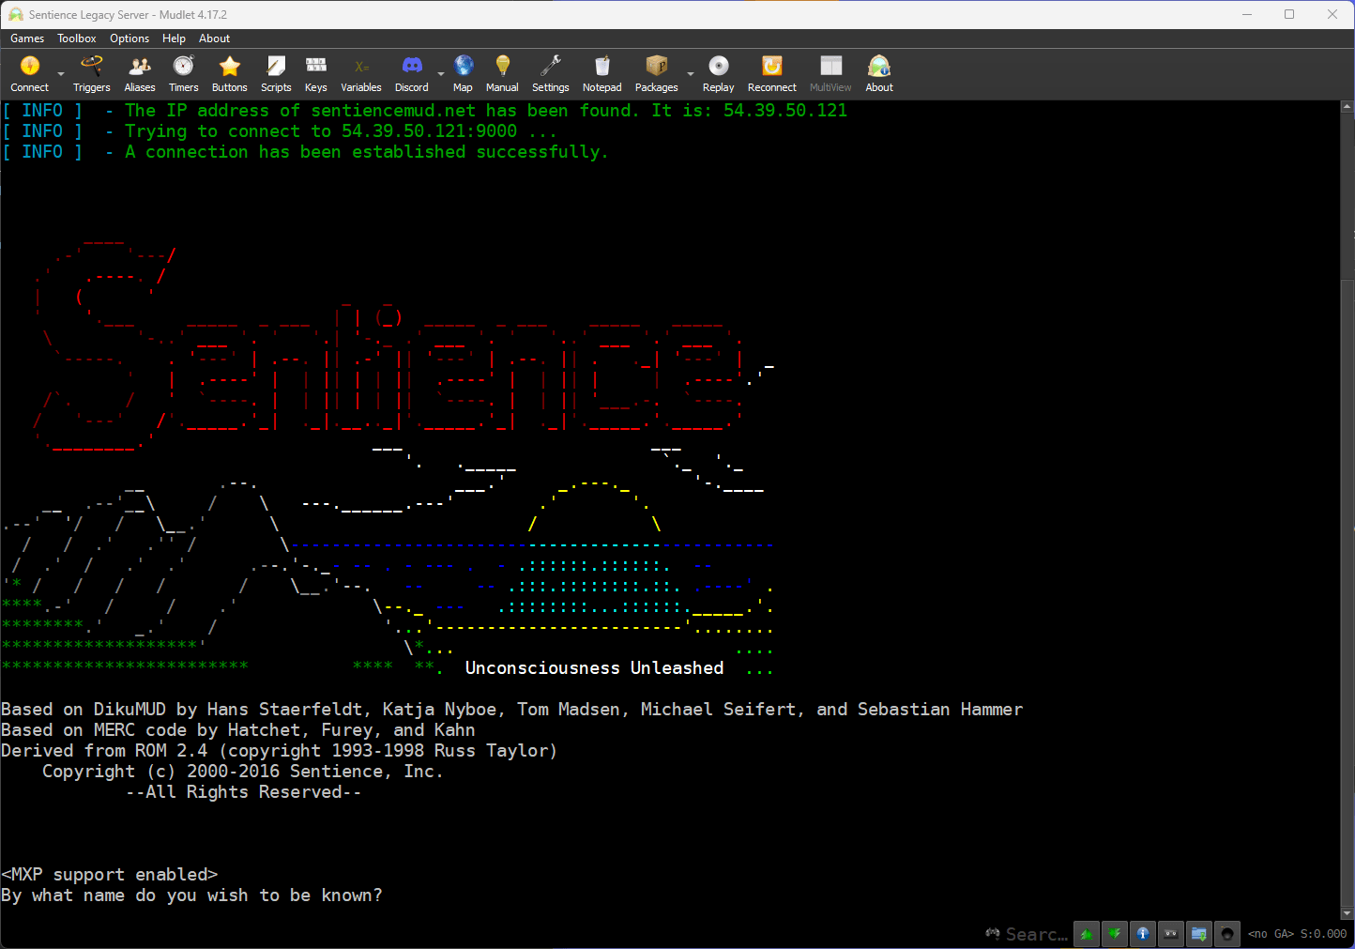
Task: Show the Map window
Action: [x=463, y=73]
